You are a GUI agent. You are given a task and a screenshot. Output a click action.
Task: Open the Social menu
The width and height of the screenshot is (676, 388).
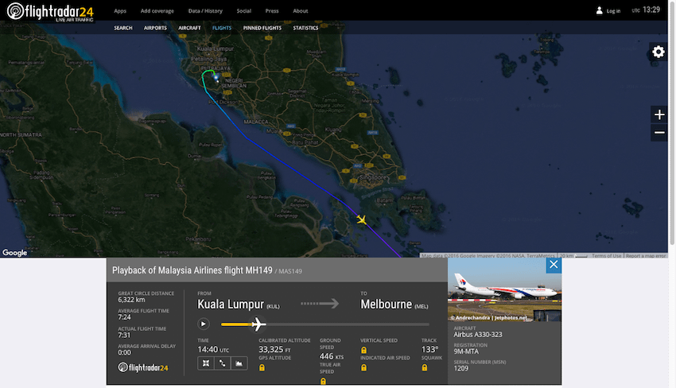243,11
